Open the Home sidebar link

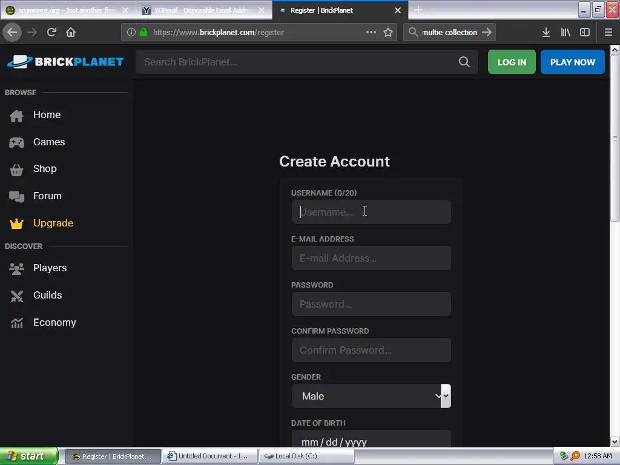point(47,114)
